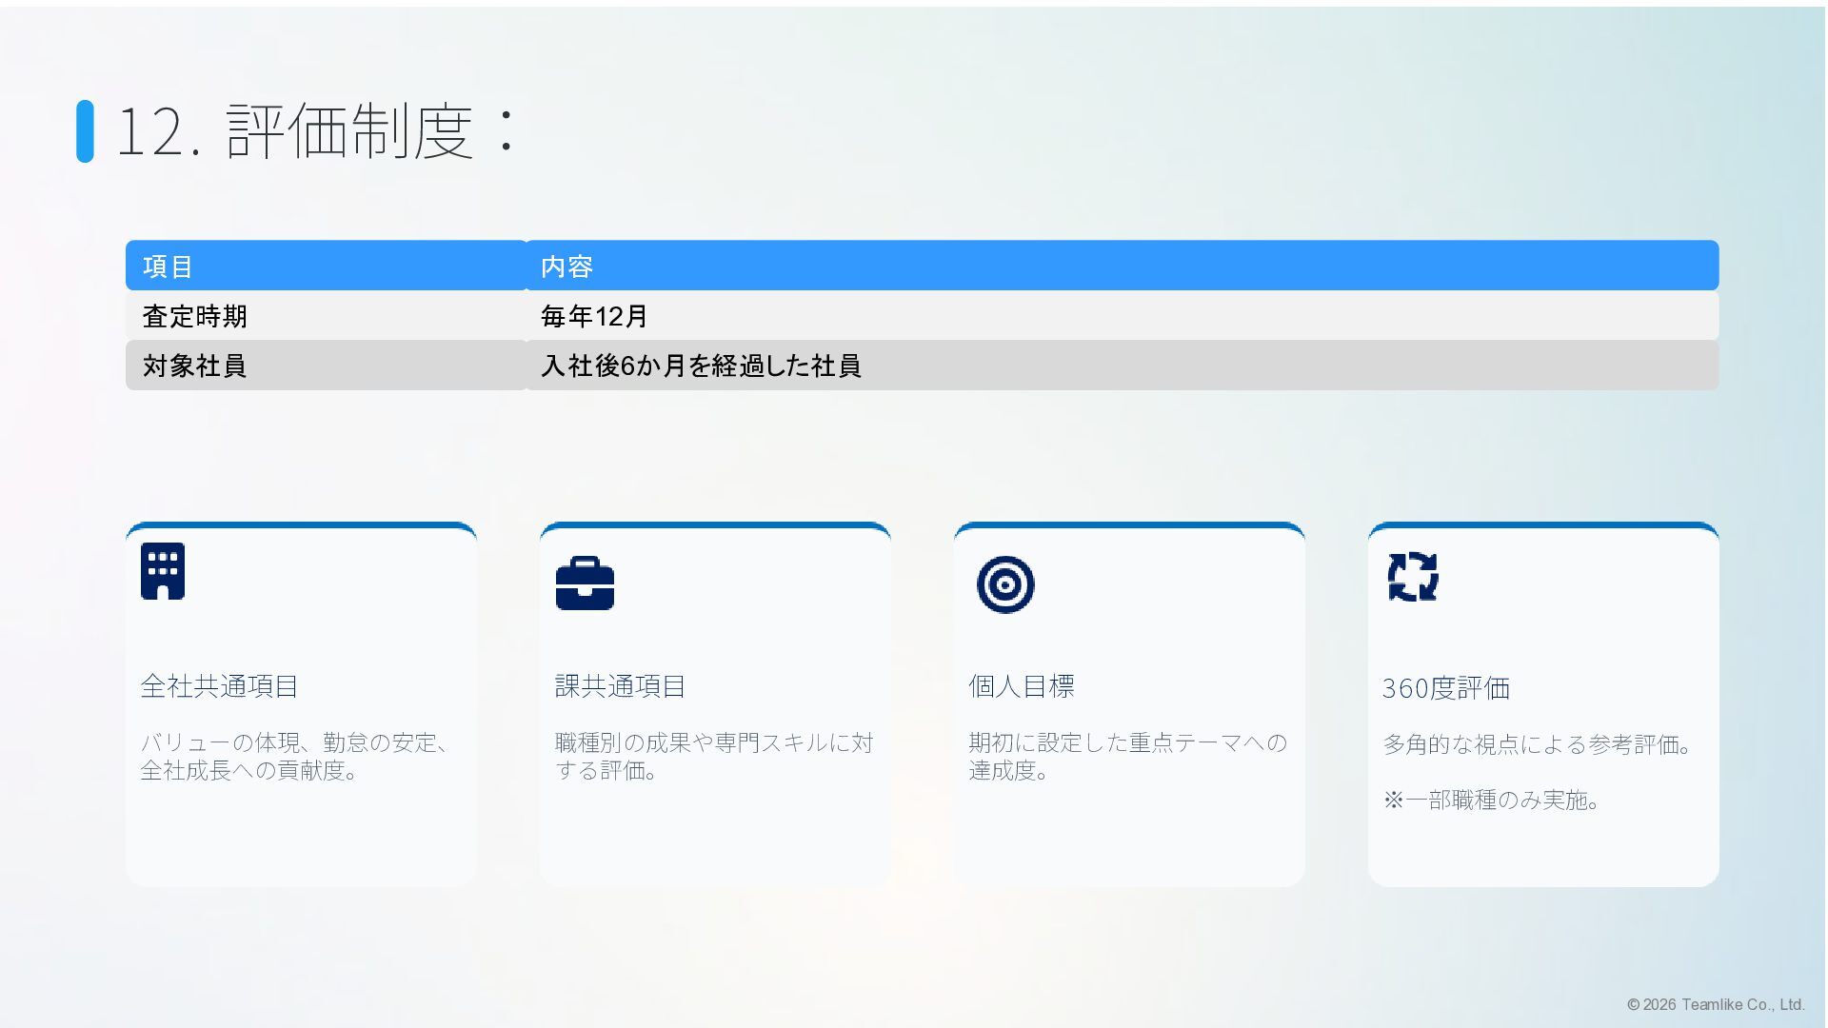Click the 期初に設定した重点テーマ description
The height and width of the screenshot is (1028, 1828).
[1127, 757]
